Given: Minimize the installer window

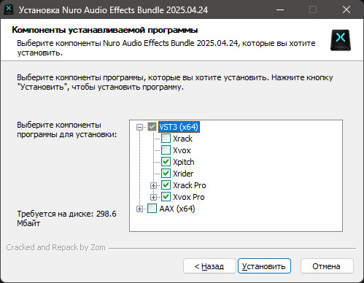Looking at the screenshot, I should [280, 9].
